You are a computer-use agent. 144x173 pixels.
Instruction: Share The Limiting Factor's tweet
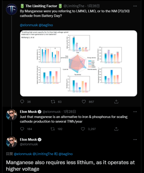[x=116, y=102]
